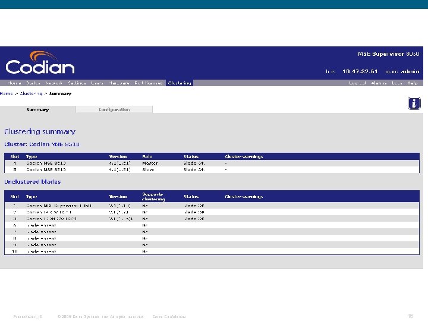
Task: Click the Slave role cell
Action: (x=148, y=170)
